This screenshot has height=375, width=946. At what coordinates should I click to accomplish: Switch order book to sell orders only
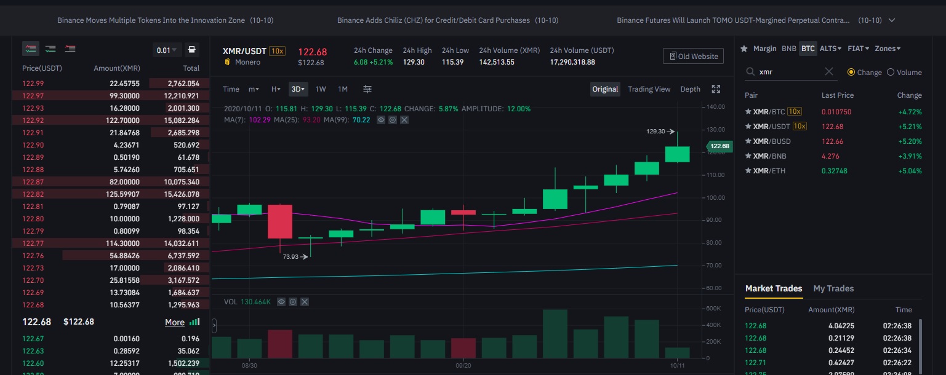71,49
